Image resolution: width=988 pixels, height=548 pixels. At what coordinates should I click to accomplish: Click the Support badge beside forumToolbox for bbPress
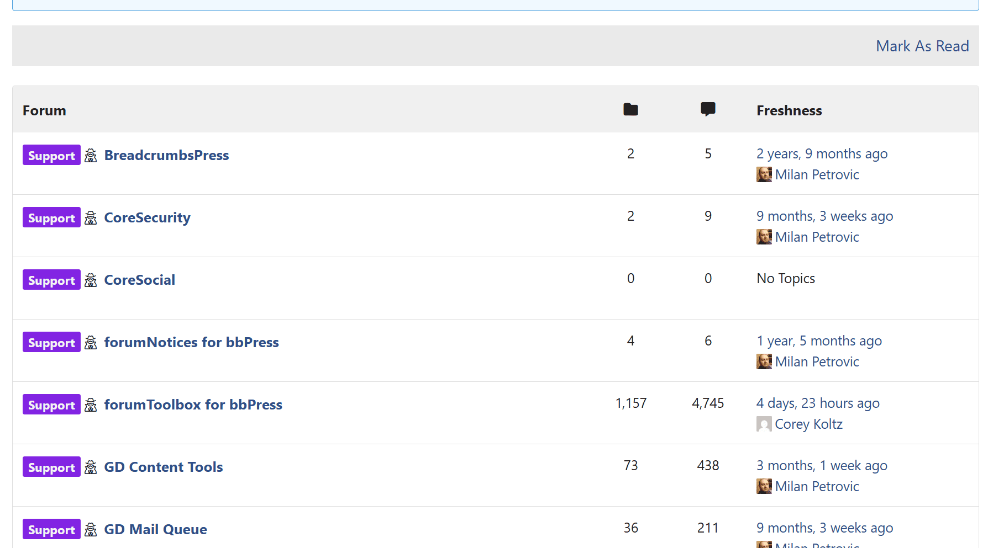51,405
